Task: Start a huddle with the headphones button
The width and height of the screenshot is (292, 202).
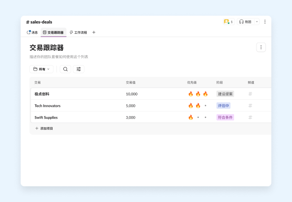Action: (245, 22)
